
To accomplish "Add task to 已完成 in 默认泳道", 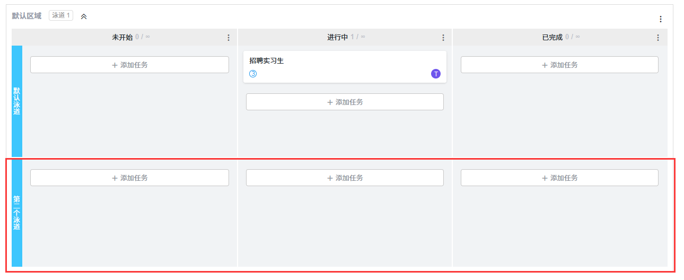I will pos(559,65).
